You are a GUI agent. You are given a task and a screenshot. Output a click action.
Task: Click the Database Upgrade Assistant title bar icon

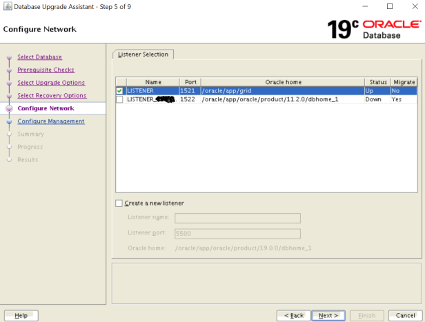[x=7, y=6]
